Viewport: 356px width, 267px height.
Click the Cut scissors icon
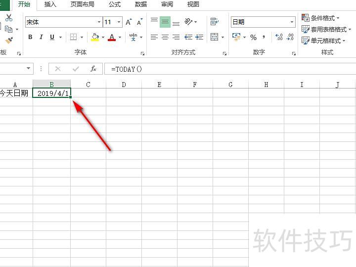[9, 18]
